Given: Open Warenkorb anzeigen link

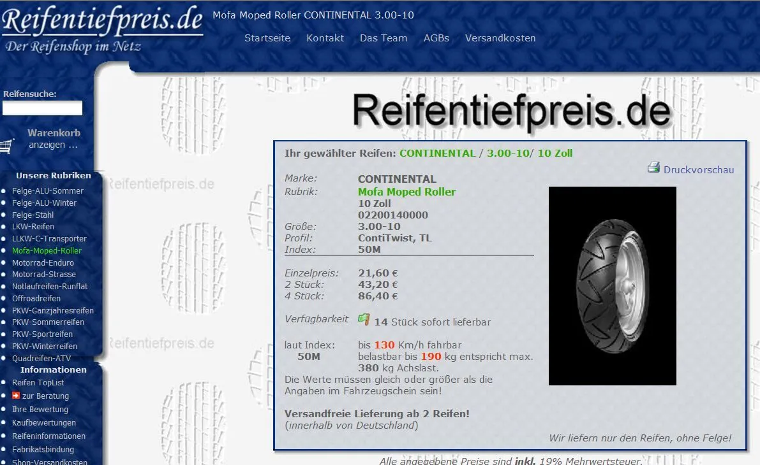Looking at the screenshot, I should pos(54,138).
